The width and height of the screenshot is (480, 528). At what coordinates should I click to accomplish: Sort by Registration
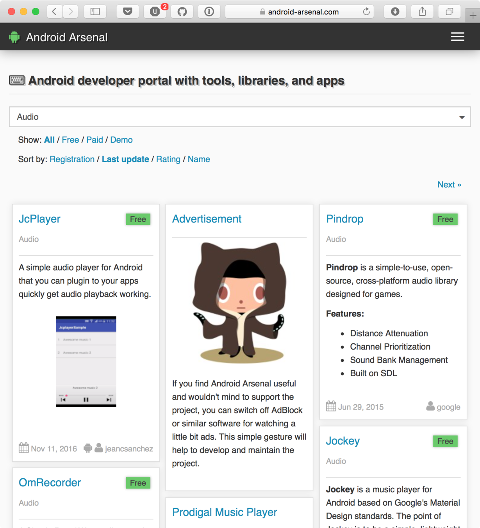(72, 159)
